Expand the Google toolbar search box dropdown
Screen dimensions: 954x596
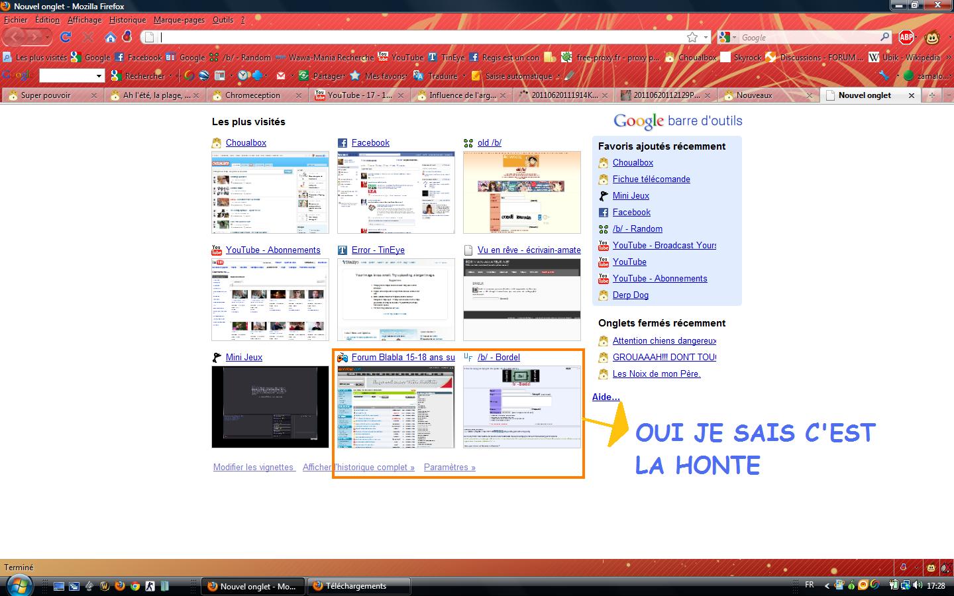point(99,75)
